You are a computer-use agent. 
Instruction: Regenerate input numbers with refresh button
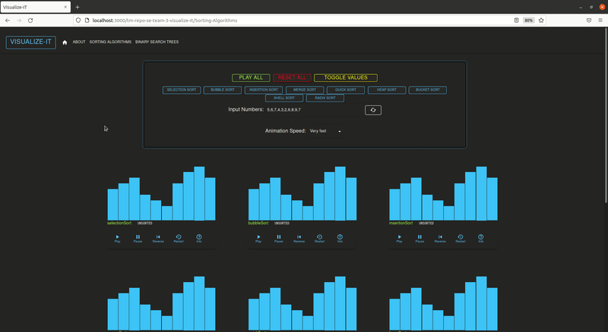(x=373, y=110)
